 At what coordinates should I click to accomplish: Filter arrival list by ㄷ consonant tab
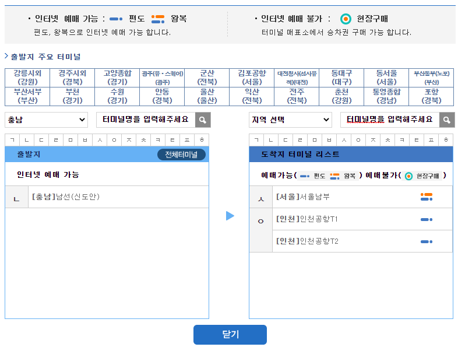coord(286,140)
